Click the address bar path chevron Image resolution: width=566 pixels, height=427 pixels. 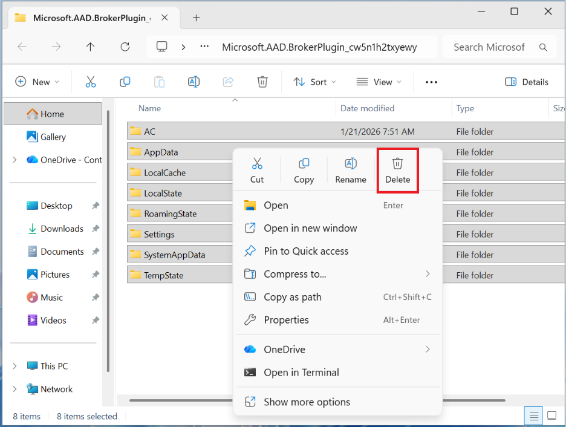(183, 47)
